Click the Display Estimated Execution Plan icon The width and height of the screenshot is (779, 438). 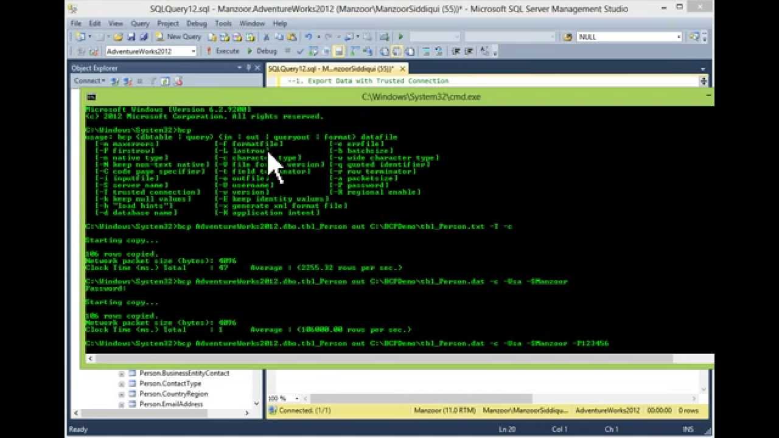(313, 51)
